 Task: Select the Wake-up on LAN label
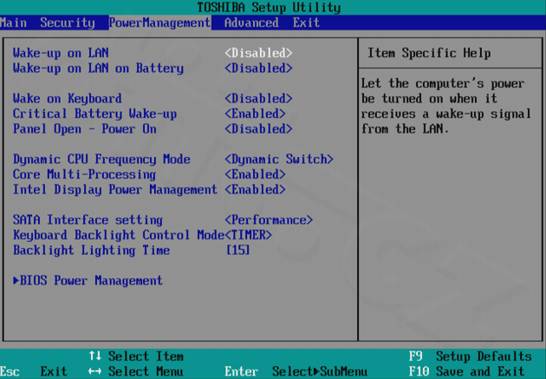pyautogui.click(x=61, y=53)
